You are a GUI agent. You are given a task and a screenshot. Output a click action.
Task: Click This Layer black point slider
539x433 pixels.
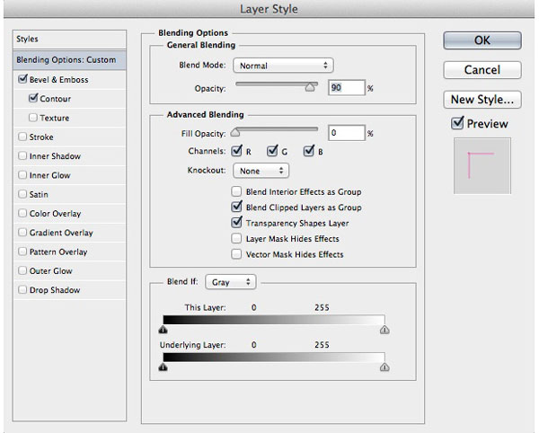(x=163, y=330)
